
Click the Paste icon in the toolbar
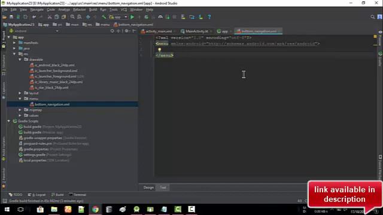click(x=64, y=17)
